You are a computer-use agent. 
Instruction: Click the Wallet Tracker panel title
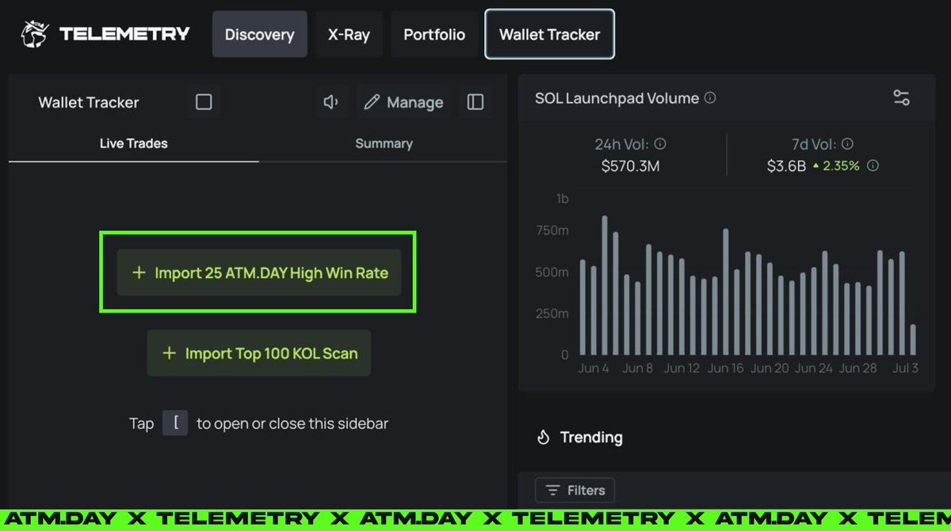(89, 102)
